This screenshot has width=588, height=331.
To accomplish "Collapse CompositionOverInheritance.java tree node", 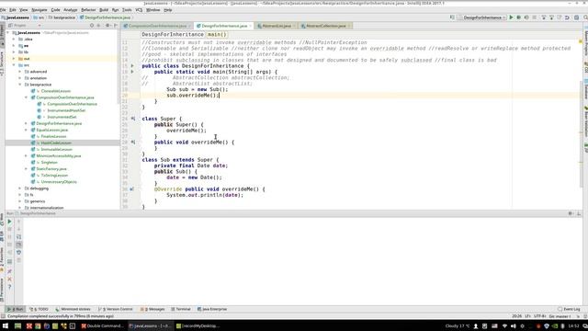I will coord(27,97).
